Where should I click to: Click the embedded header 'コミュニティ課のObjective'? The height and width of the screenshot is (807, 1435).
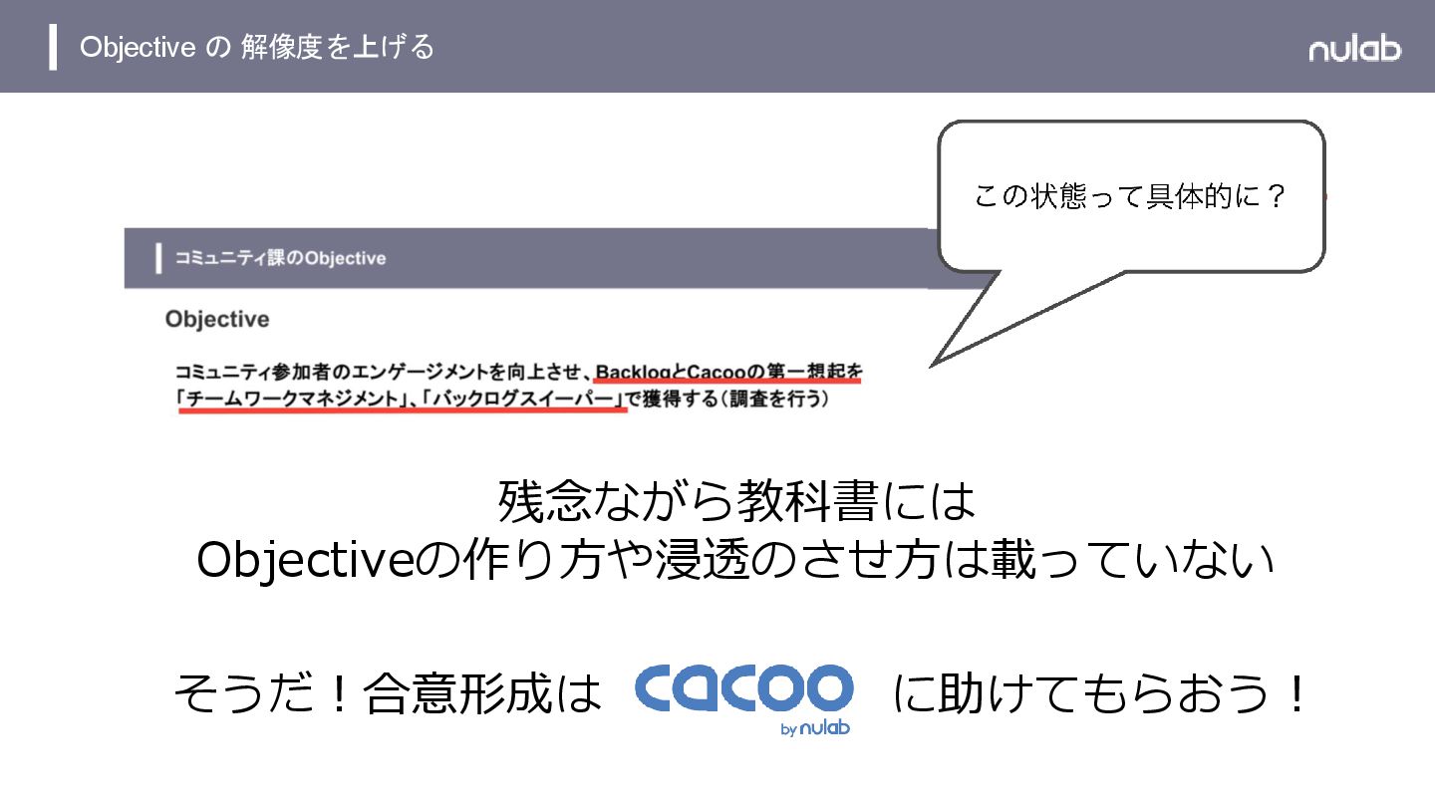click(280, 258)
